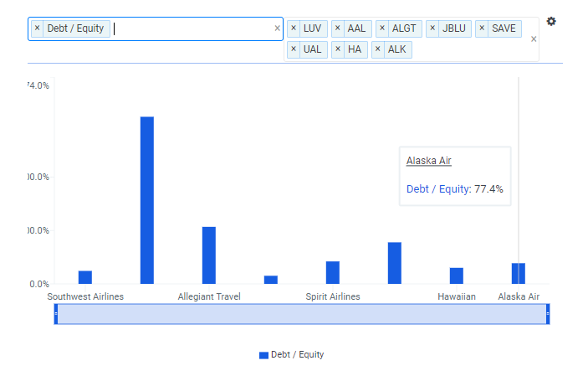
Task: Click the Hawaiian axis label
Action: 457,296
